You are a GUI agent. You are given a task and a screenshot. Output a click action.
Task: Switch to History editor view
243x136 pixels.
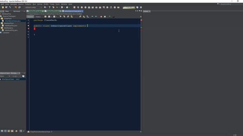(38, 17)
